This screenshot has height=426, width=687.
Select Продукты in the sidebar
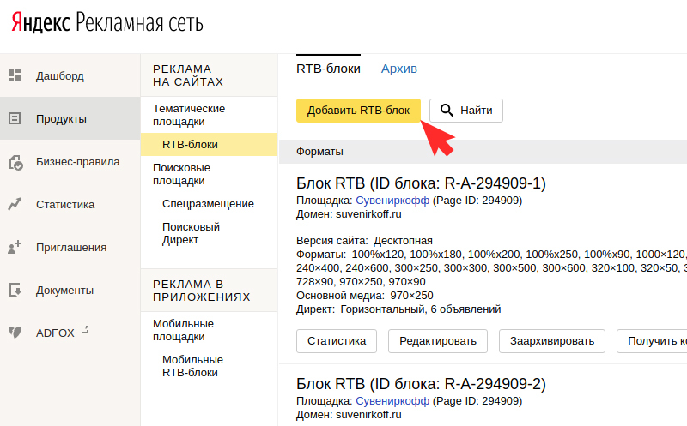70,118
